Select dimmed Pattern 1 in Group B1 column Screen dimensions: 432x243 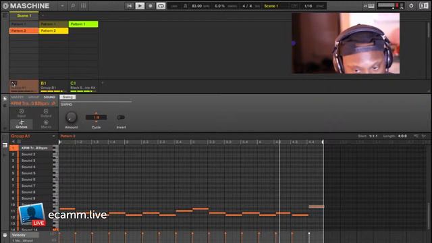[x=53, y=24]
